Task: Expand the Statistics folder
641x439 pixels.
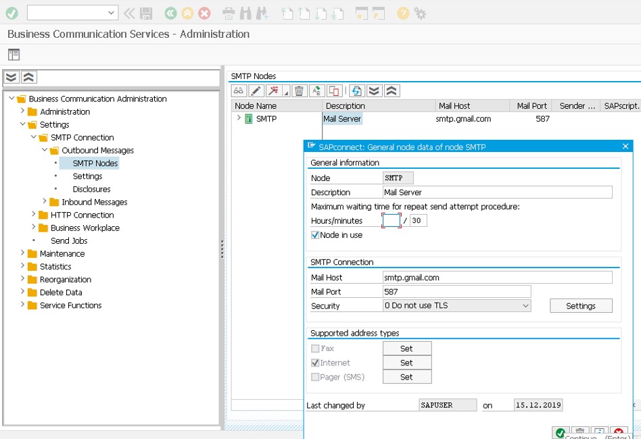Action: click(x=23, y=265)
